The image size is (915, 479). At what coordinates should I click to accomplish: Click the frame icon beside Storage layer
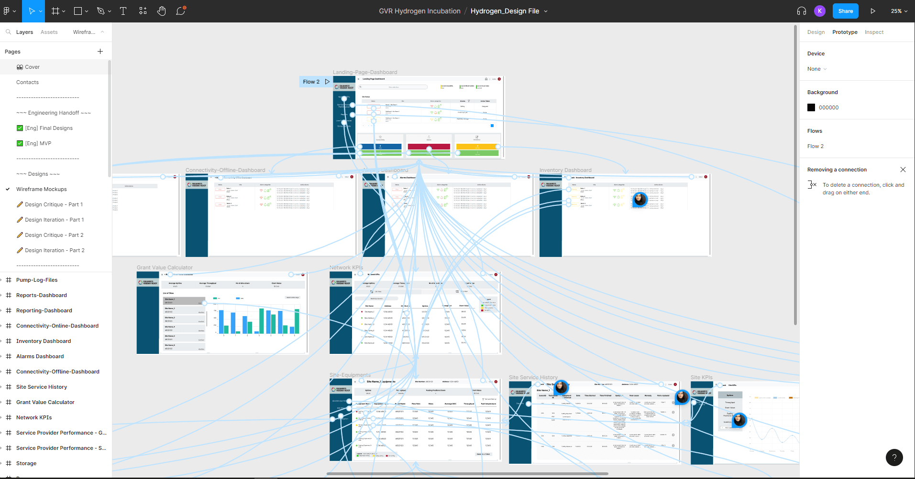point(9,463)
